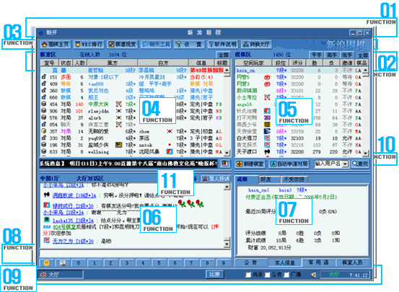Click the stone icon of room 906

point(44,111)
